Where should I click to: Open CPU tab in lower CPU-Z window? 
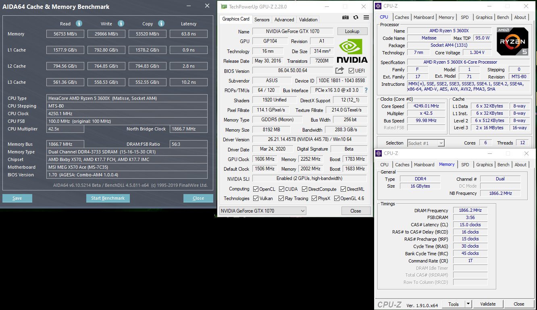coord(385,165)
